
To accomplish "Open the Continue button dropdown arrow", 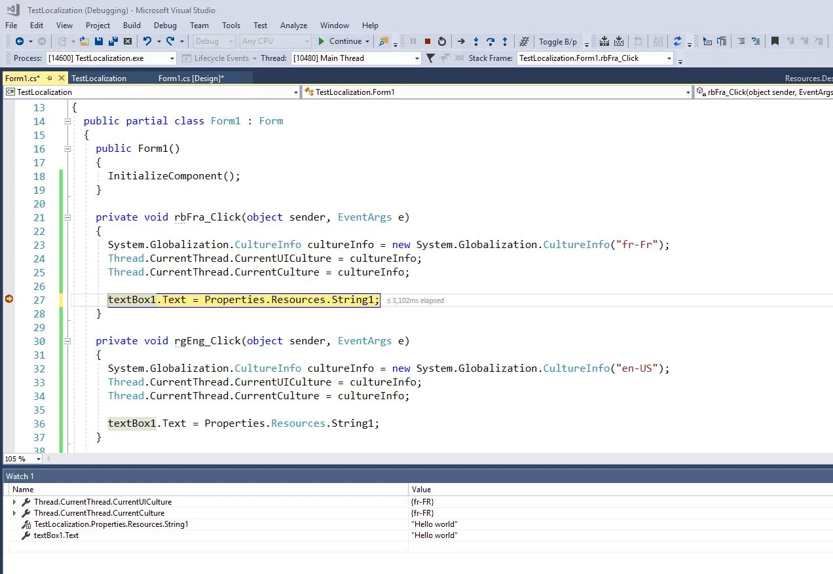I will (x=367, y=41).
